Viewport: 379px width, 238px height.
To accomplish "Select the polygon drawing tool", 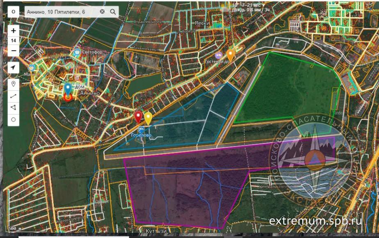I will click(14, 108).
